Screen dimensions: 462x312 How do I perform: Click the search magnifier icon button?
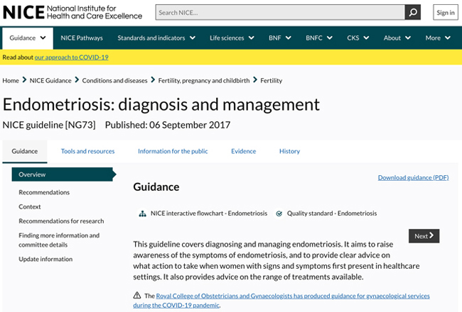(412, 12)
